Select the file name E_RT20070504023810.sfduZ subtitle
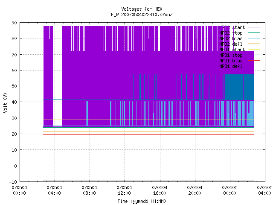 [142, 15]
